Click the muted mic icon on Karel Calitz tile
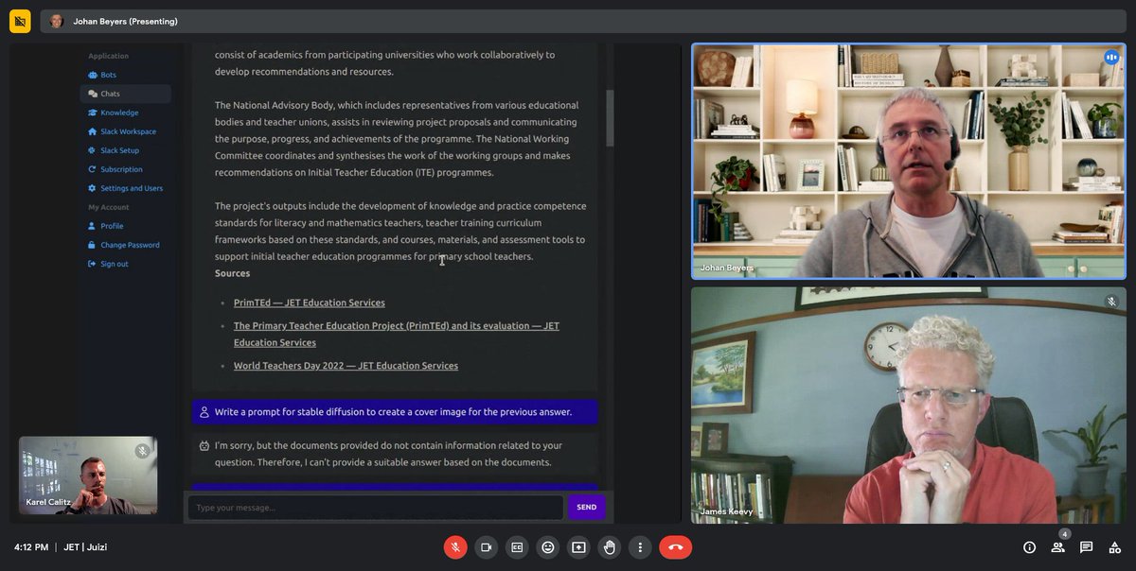 [x=142, y=451]
